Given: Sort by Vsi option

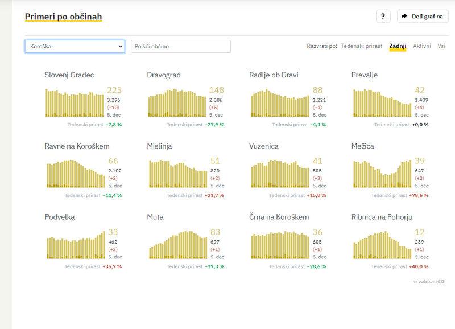Looking at the screenshot, I should [x=441, y=46].
